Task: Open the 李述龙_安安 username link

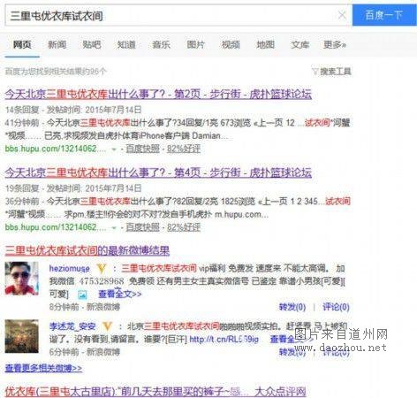Action: (72, 326)
